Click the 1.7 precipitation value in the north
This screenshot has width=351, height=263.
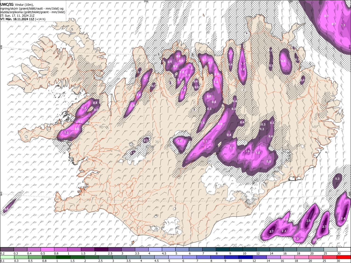(x=242, y=64)
